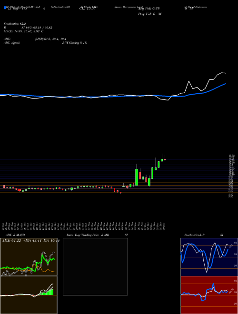238x314 pixels.
Task: Click the 'Intra Day Trading Price & MR' title
Action: tap(88, 235)
